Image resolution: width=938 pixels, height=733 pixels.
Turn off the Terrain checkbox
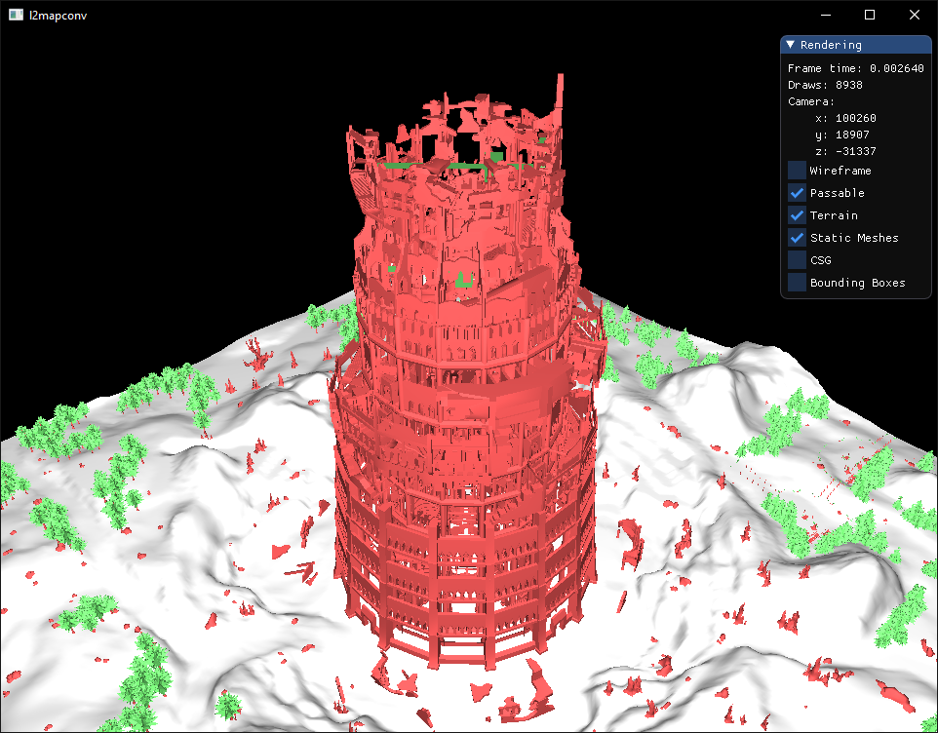pos(797,215)
